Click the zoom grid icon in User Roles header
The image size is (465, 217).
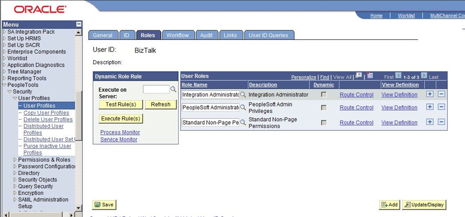[358, 76]
